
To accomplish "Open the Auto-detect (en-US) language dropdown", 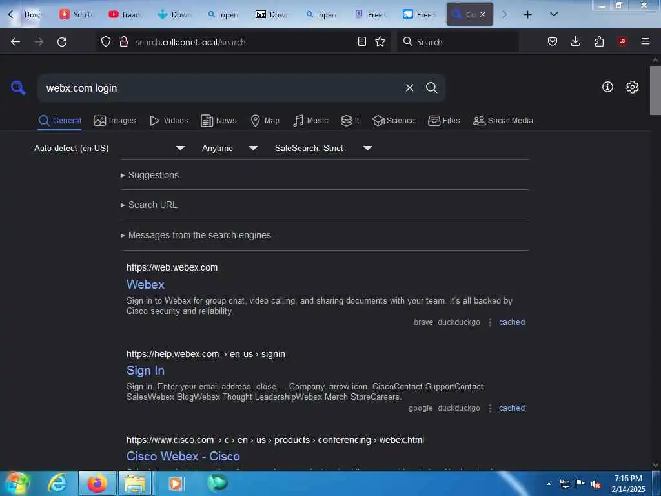I will point(109,148).
